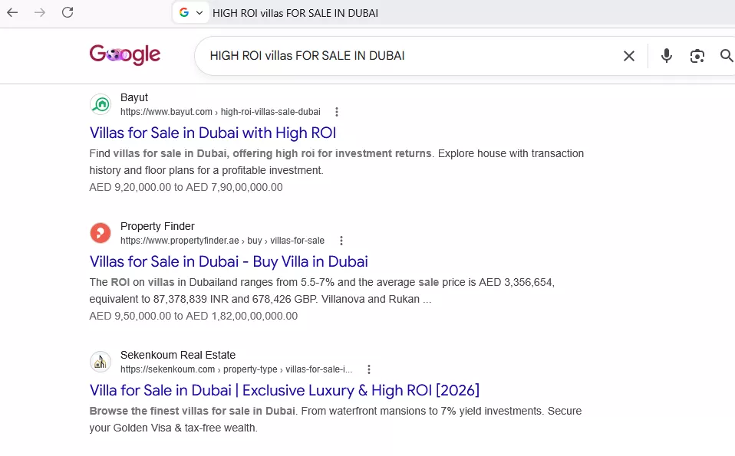Open the Bayut result options menu
Image resolution: width=735 pixels, height=456 pixels.
(337, 112)
